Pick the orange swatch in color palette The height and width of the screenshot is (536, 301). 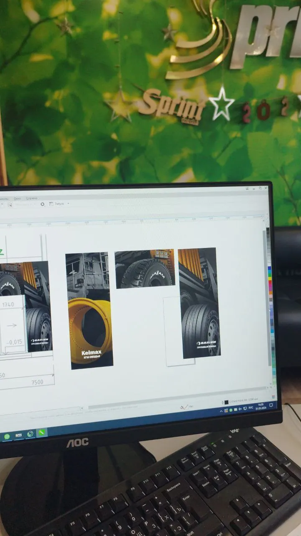click(270, 292)
